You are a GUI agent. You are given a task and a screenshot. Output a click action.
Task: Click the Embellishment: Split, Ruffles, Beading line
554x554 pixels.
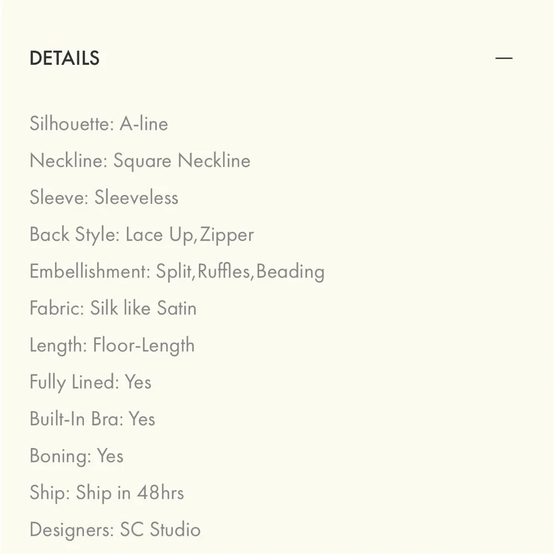click(177, 271)
